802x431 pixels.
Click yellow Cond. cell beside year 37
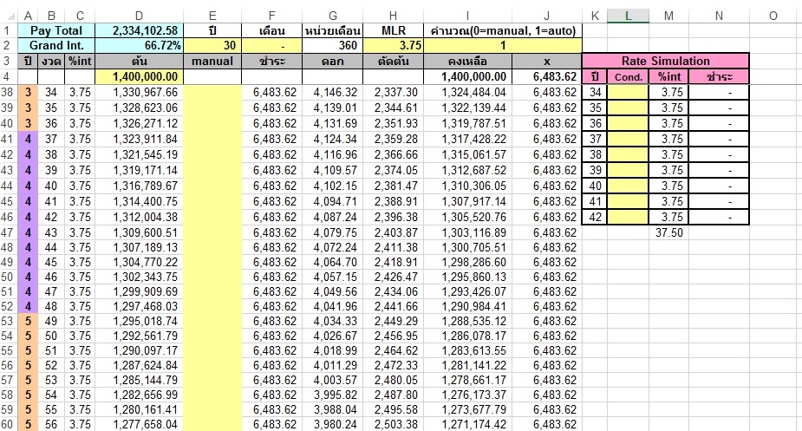(628, 139)
